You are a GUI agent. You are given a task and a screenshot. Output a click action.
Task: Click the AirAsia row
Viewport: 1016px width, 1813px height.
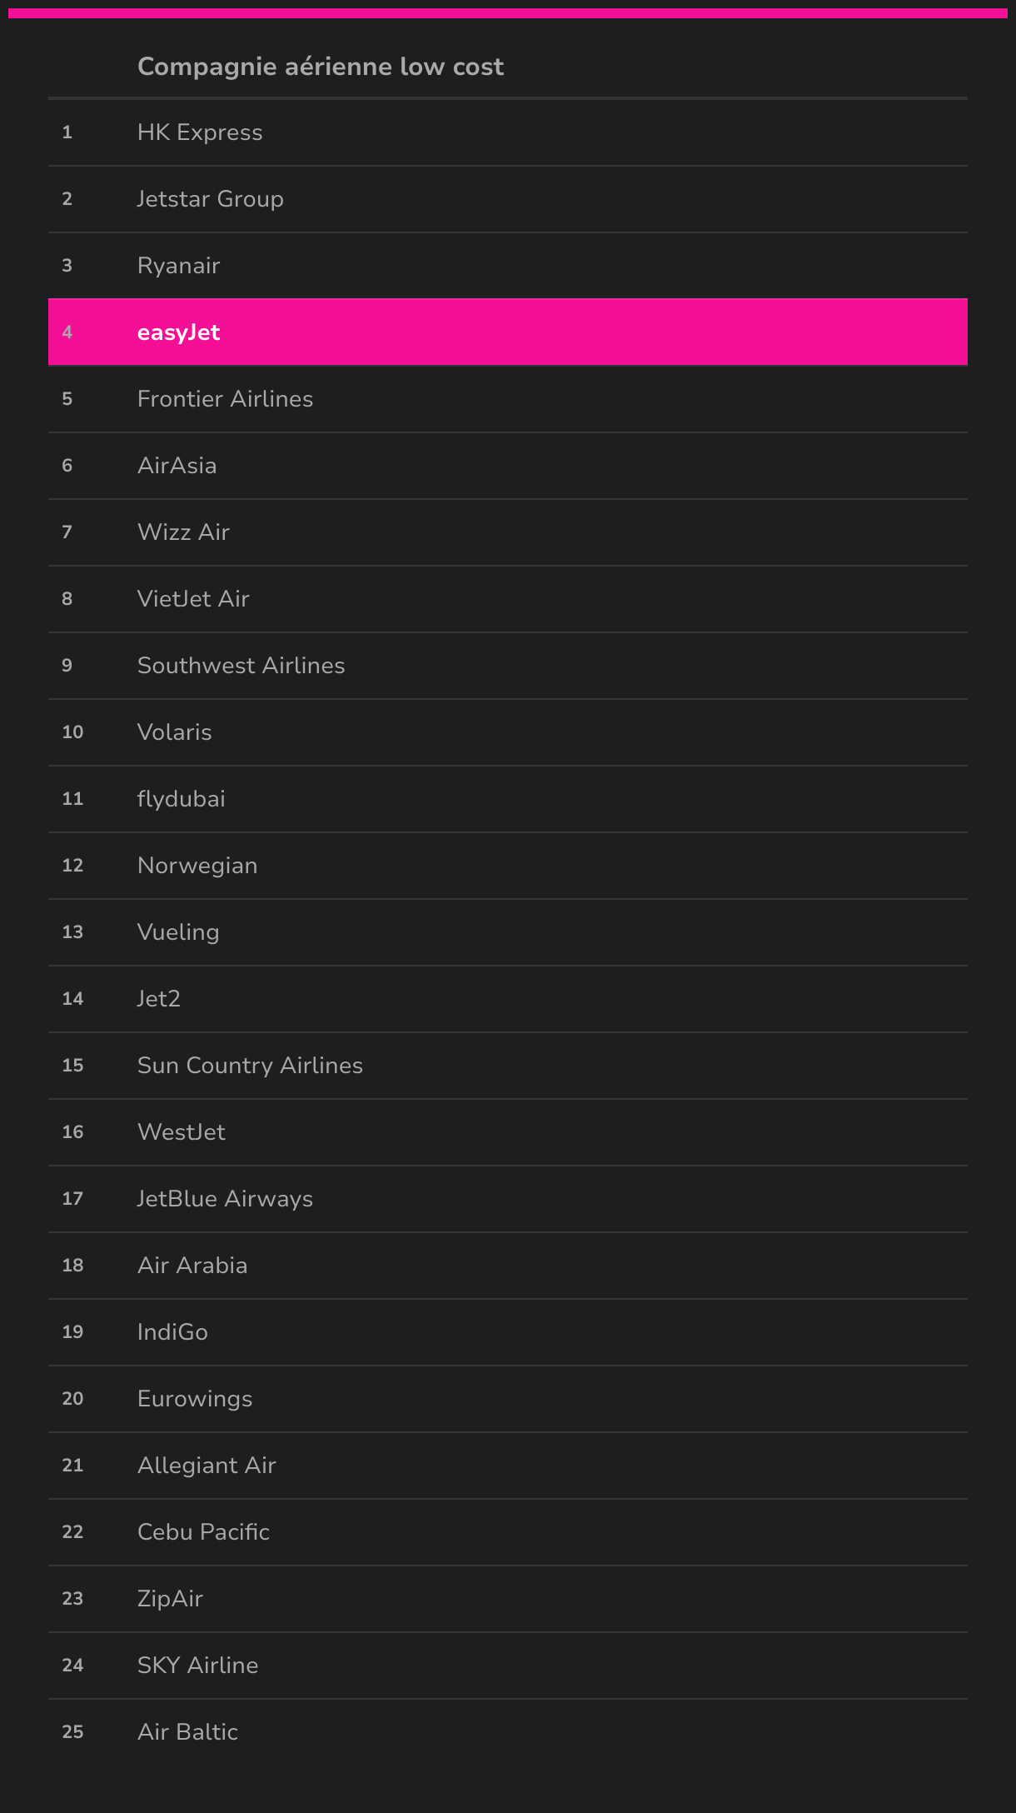click(508, 466)
